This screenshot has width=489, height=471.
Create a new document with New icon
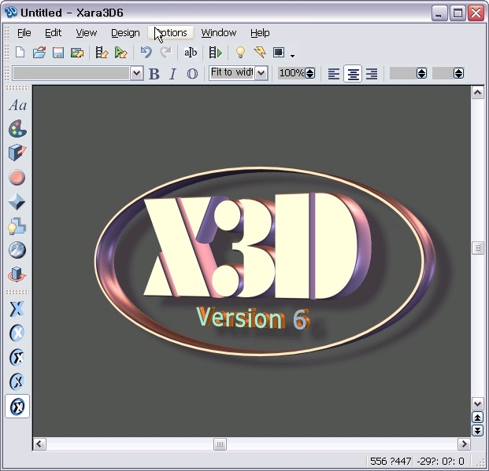click(20, 53)
